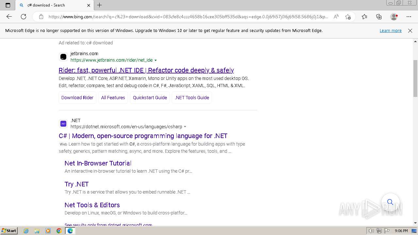This screenshot has width=418, height=235.
Task: Open File Explorer from taskbar
Action: click(37, 231)
